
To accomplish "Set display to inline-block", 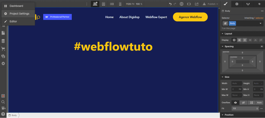I will click(250, 40).
